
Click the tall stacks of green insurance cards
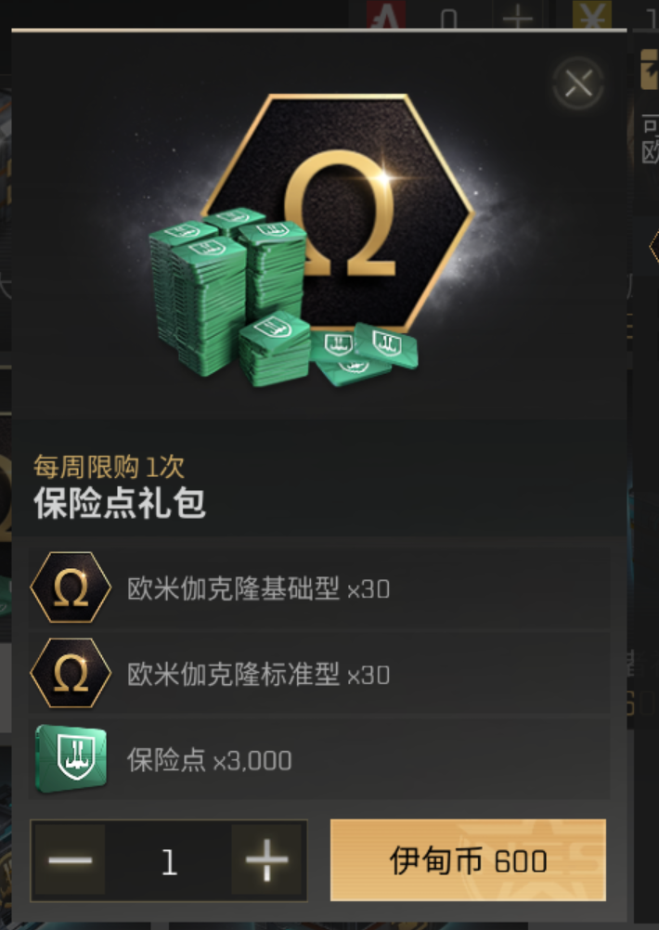point(227,291)
